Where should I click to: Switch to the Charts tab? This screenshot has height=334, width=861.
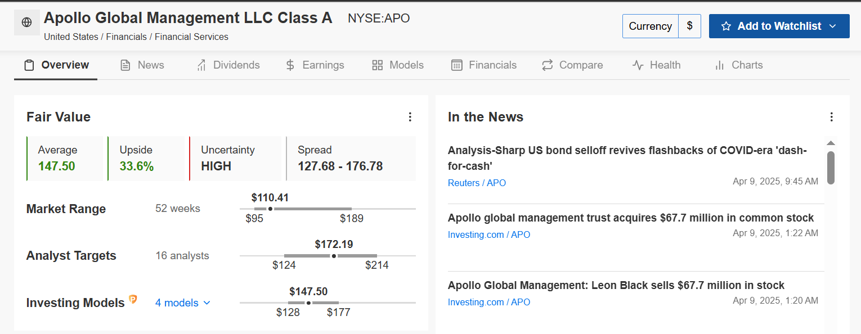738,65
